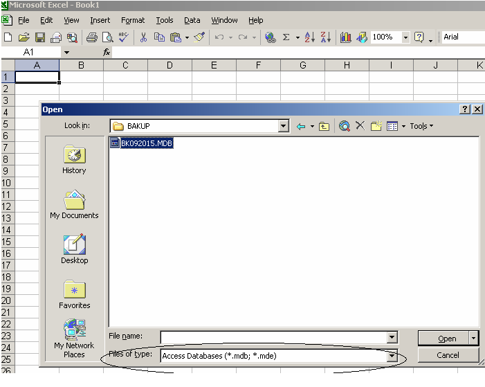
Task: Delete selected file with X icon
Action: point(360,126)
